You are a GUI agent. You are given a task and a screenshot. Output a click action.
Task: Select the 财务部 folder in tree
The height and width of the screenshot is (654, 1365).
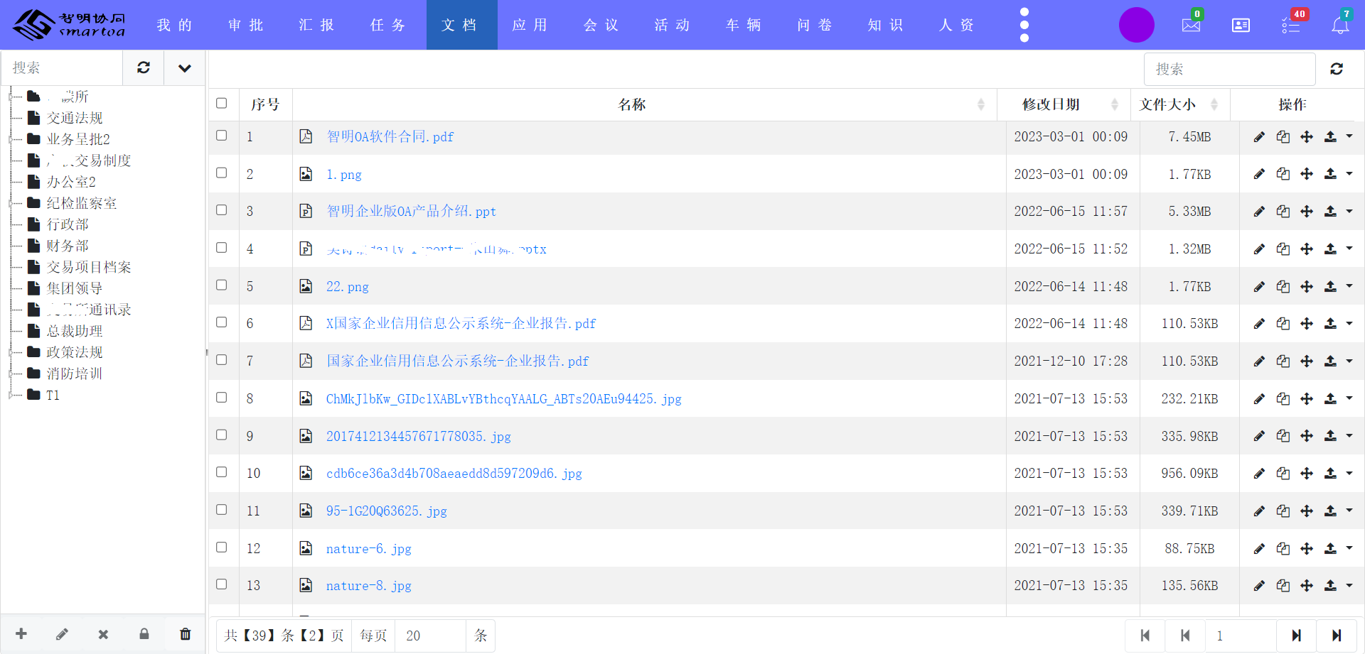pos(68,246)
